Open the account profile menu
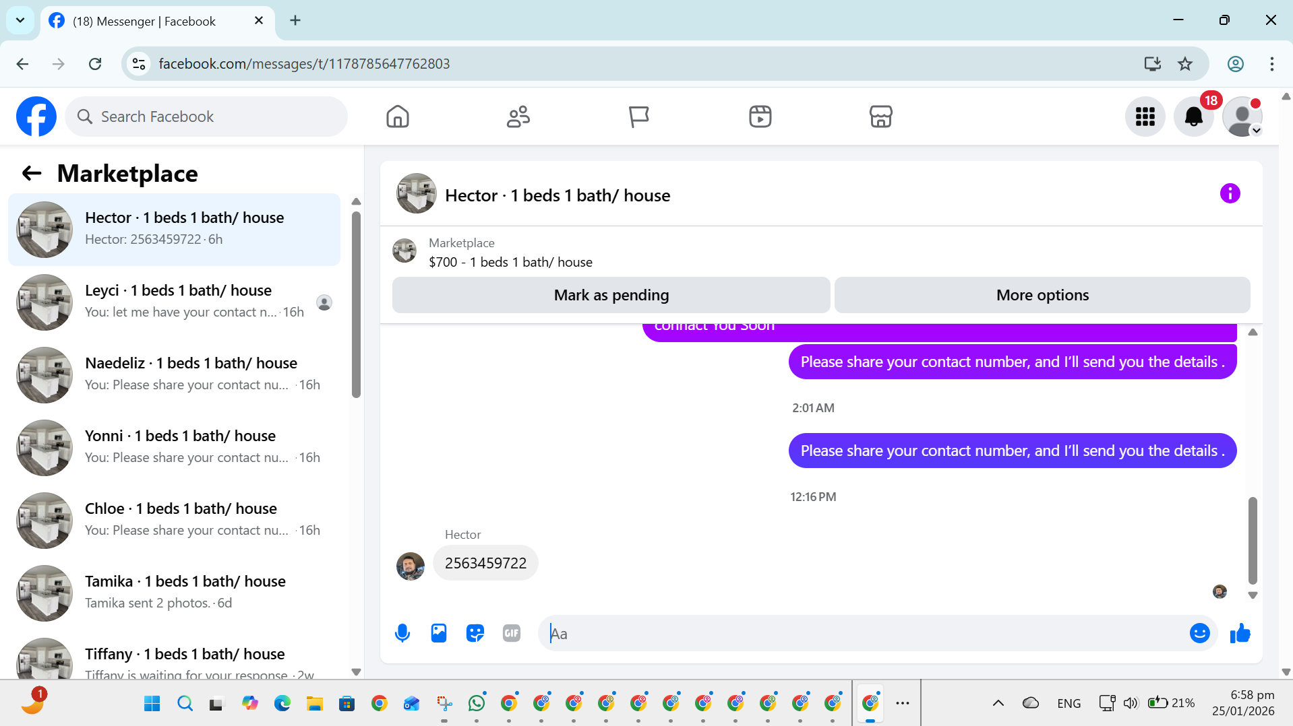This screenshot has height=726, width=1293. click(x=1242, y=117)
